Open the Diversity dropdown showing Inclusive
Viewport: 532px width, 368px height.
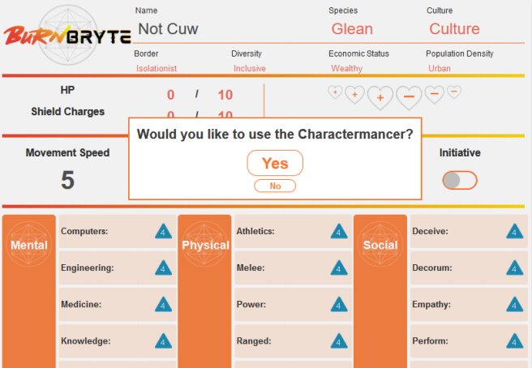pos(250,69)
